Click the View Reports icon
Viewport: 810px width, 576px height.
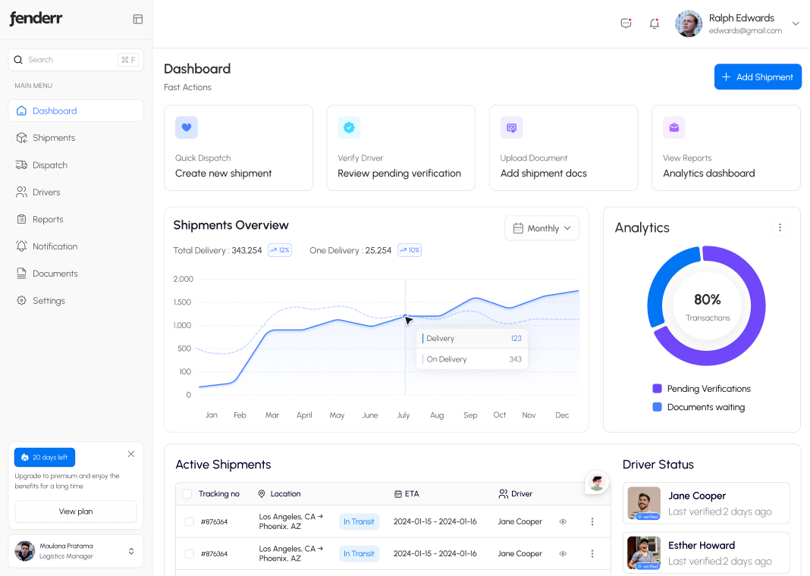673,127
